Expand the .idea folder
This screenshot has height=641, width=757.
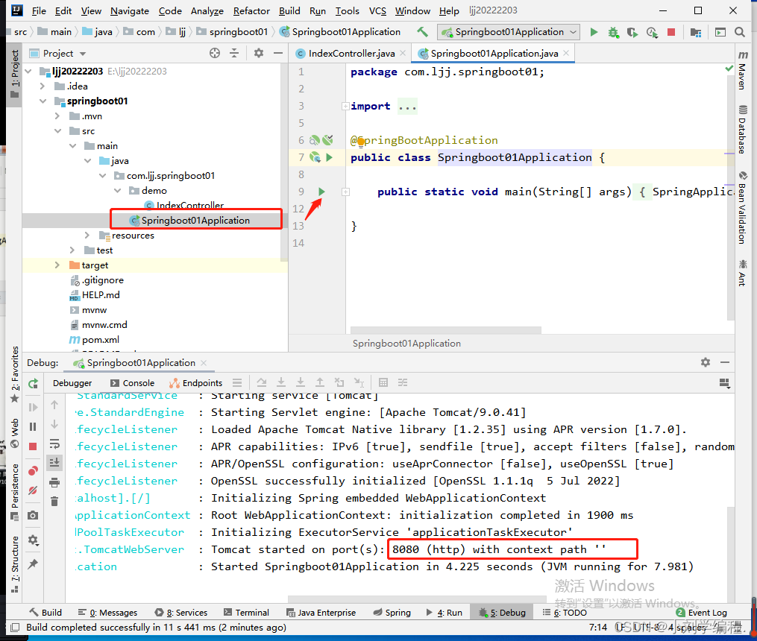pos(43,86)
